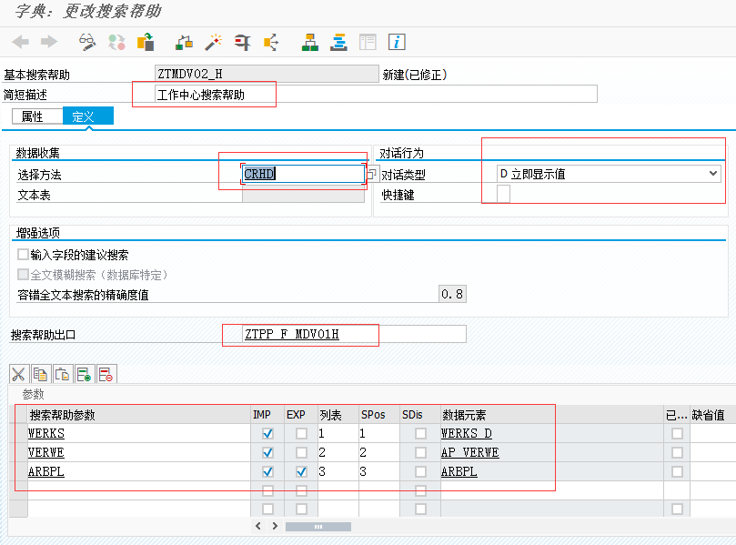Click the table scroll-left arrow

258,526
